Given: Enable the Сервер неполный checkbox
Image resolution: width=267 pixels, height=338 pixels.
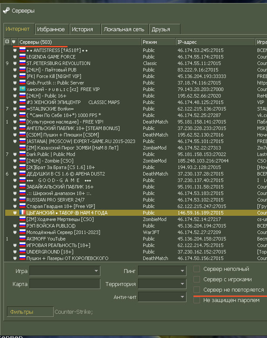Looking at the screenshot, I should [x=196, y=269].
